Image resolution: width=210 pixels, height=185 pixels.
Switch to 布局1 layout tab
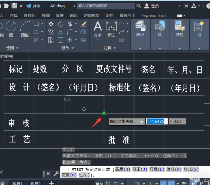pos(17,183)
